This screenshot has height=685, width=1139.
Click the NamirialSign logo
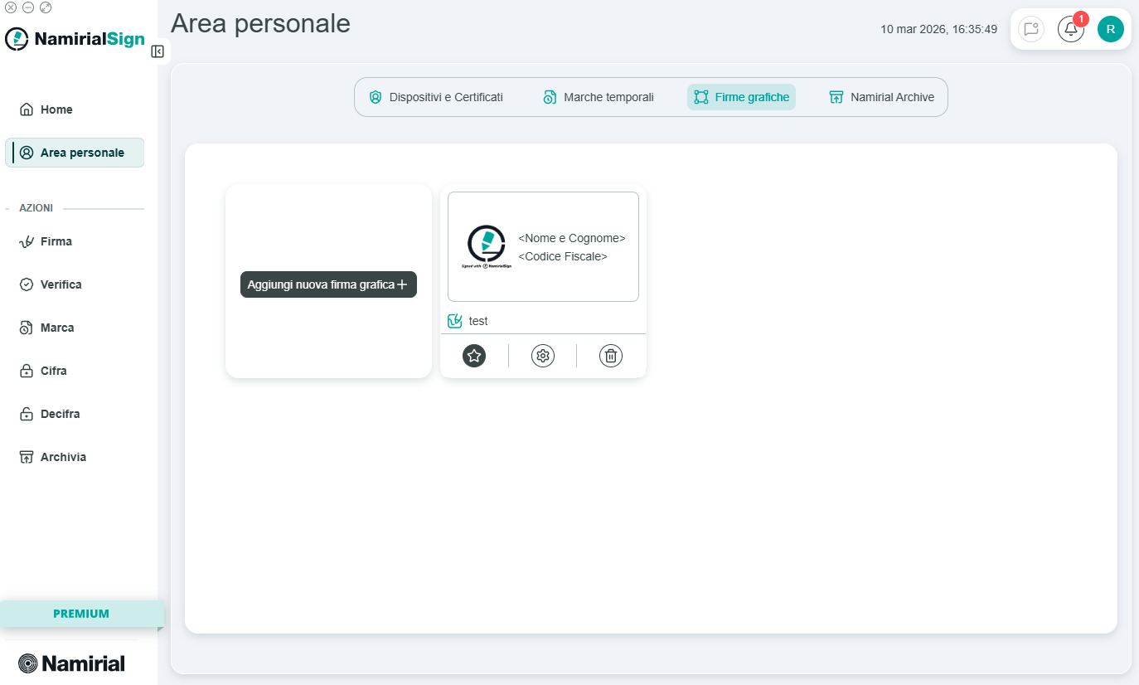(x=75, y=39)
